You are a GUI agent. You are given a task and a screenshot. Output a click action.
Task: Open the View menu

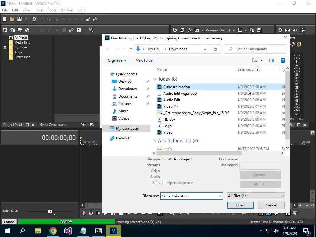click(x=26, y=10)
